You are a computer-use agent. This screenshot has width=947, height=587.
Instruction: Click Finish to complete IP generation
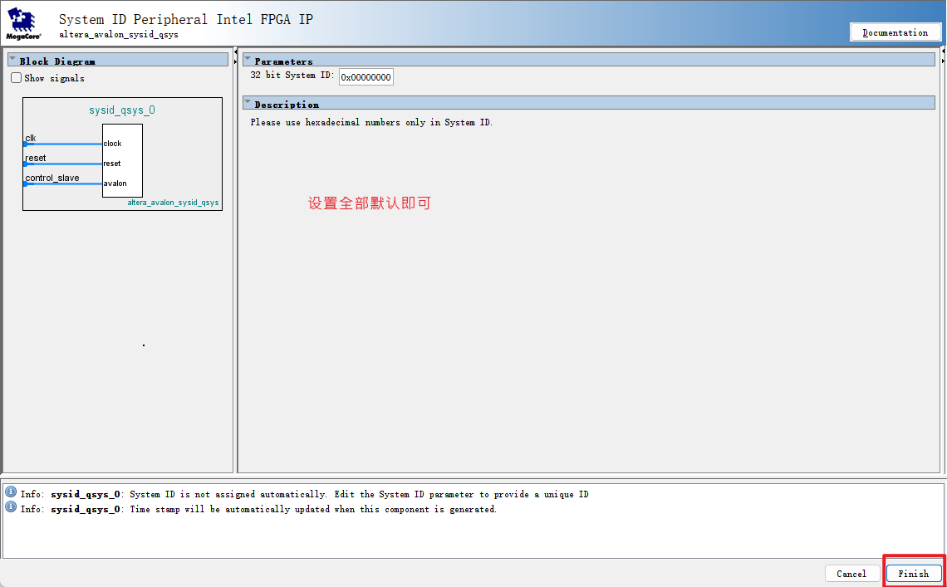pos(913,573)
